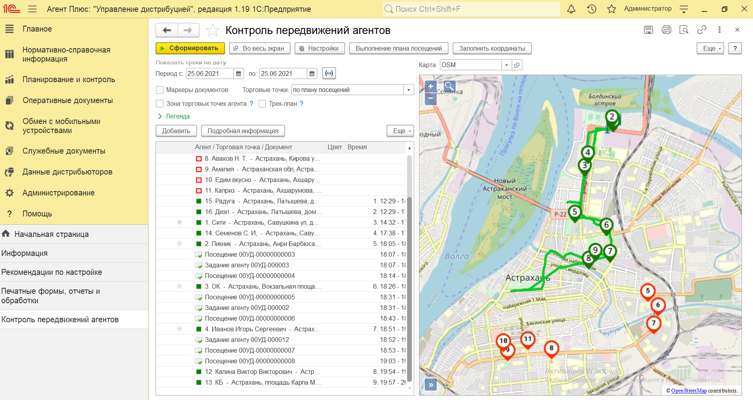Click red map marker number 8
The width and height of the screenshot is (753, 400).
(551, 349)
